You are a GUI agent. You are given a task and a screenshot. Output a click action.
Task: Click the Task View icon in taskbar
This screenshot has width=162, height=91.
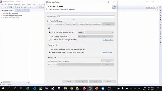[21, 88]
